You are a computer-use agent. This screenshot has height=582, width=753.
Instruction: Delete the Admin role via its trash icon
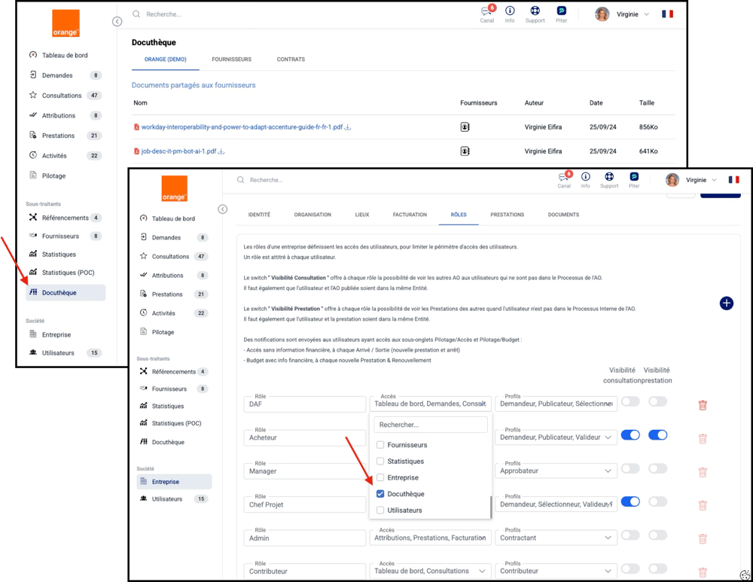(703, 539)
